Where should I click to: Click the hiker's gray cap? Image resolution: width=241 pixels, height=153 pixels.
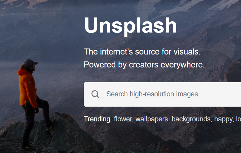pos(30,63)
